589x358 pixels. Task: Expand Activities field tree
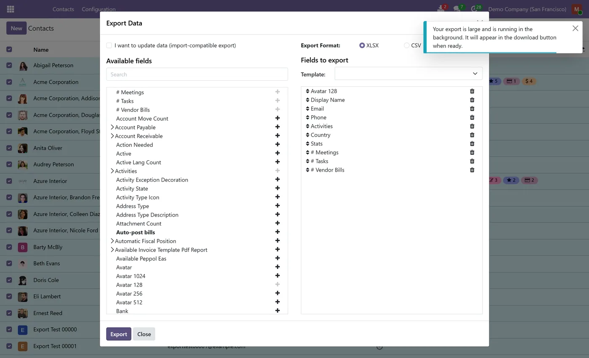coord(112,171)
